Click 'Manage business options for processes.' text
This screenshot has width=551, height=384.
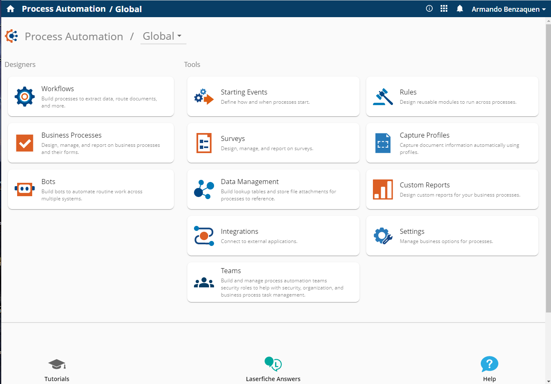[x=446, y=241]
